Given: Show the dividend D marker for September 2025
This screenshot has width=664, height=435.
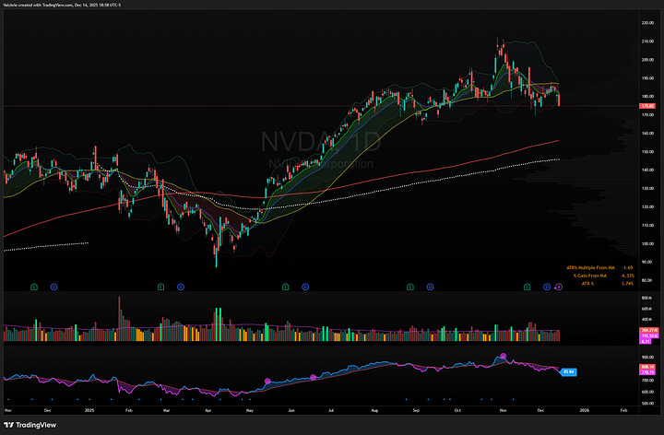Looking at the screenshot, I should click(x=430, y=287).
